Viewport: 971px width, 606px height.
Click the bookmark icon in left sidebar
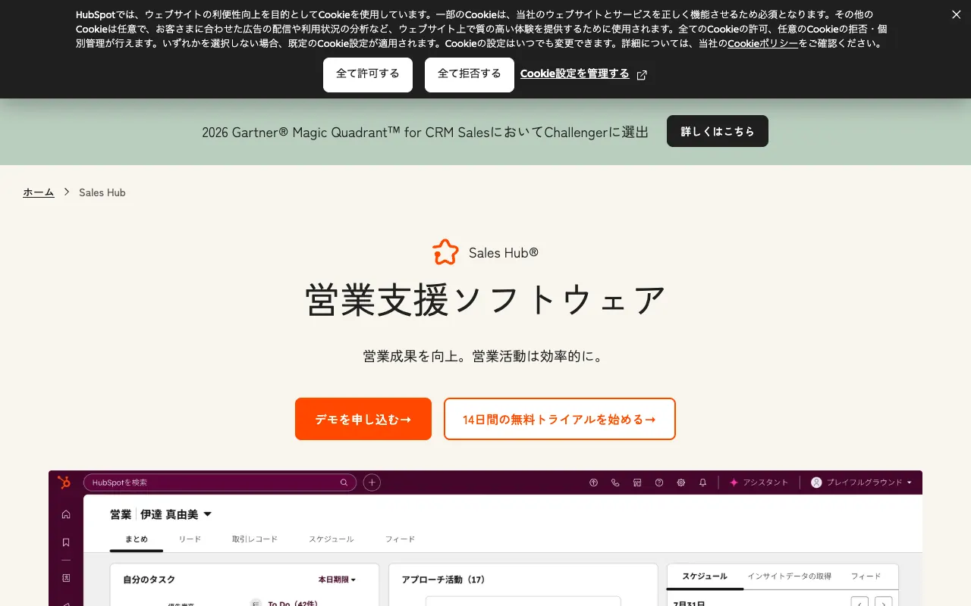[x=66, y=542]
